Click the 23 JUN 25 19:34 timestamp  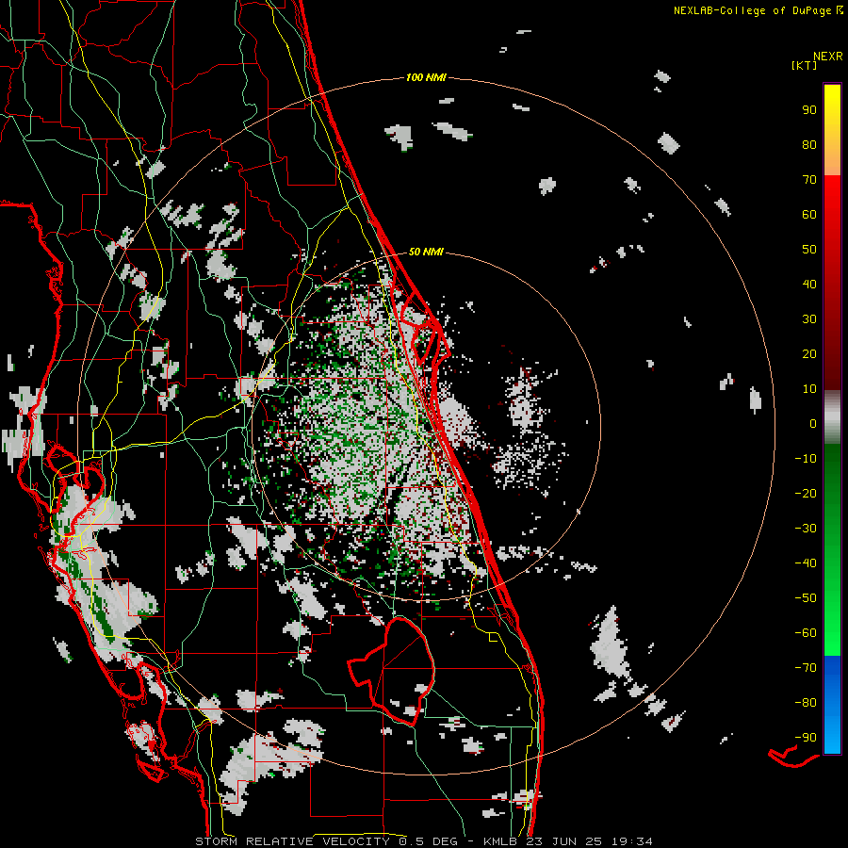589,841
